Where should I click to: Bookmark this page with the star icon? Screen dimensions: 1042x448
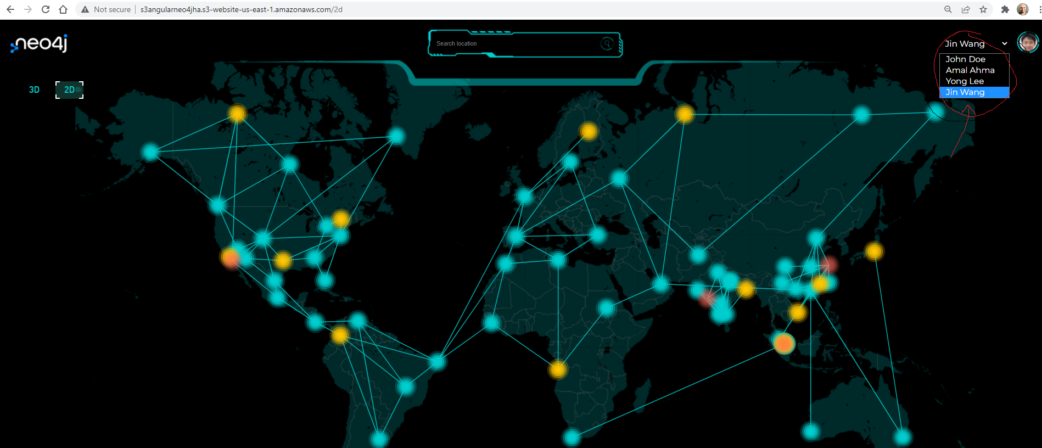tap(983, 9)
